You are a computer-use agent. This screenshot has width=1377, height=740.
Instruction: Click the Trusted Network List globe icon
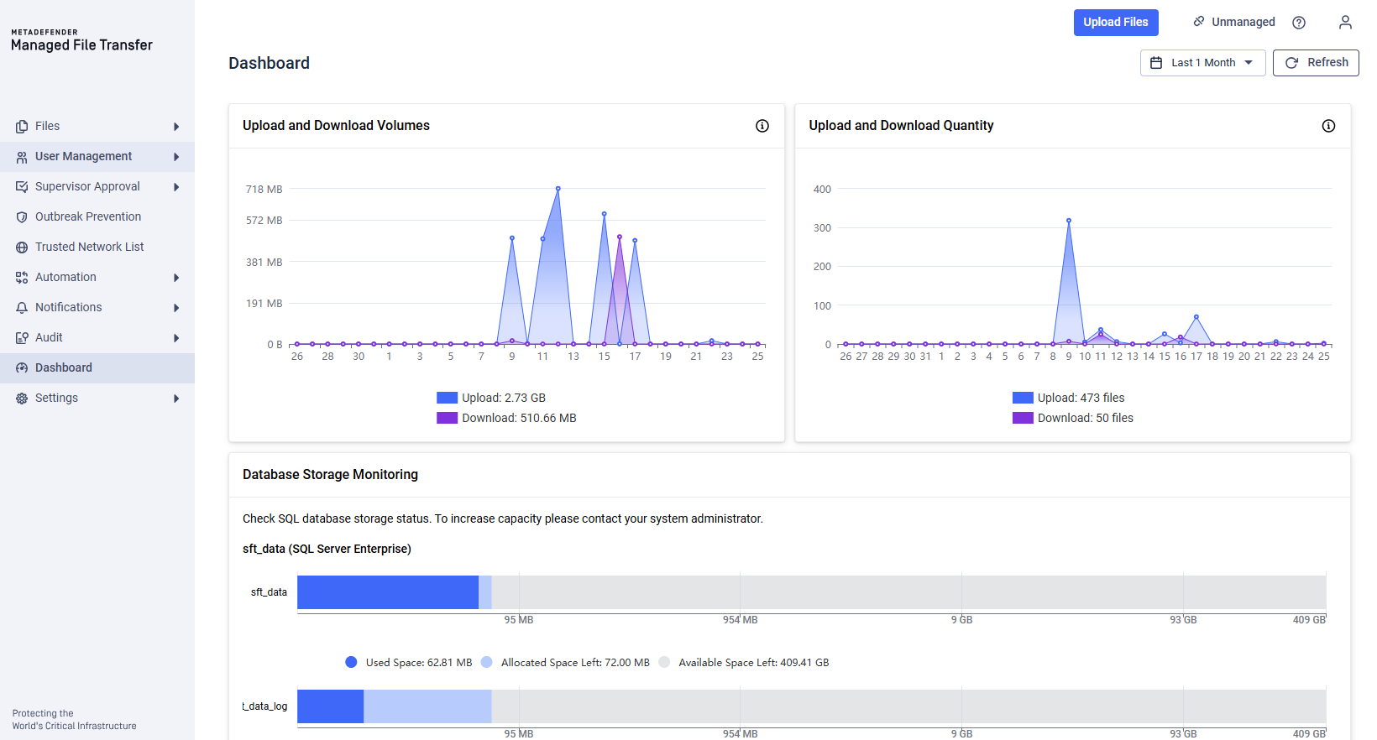(x=22, y=248)
